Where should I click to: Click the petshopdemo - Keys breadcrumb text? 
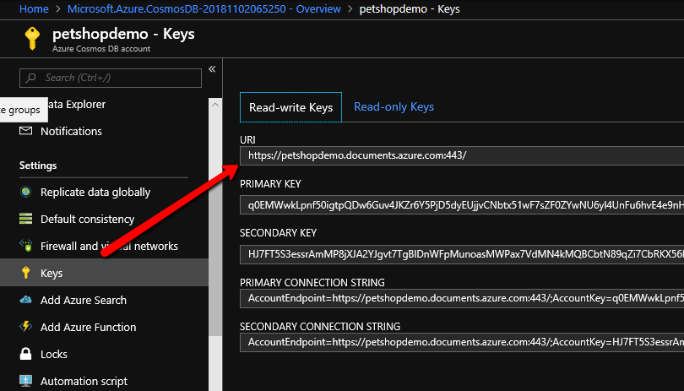click(410, 8)
